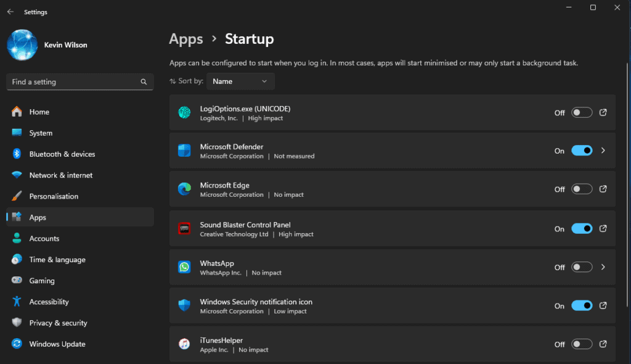Go to Accessibility settings

[x=80, y=302]
